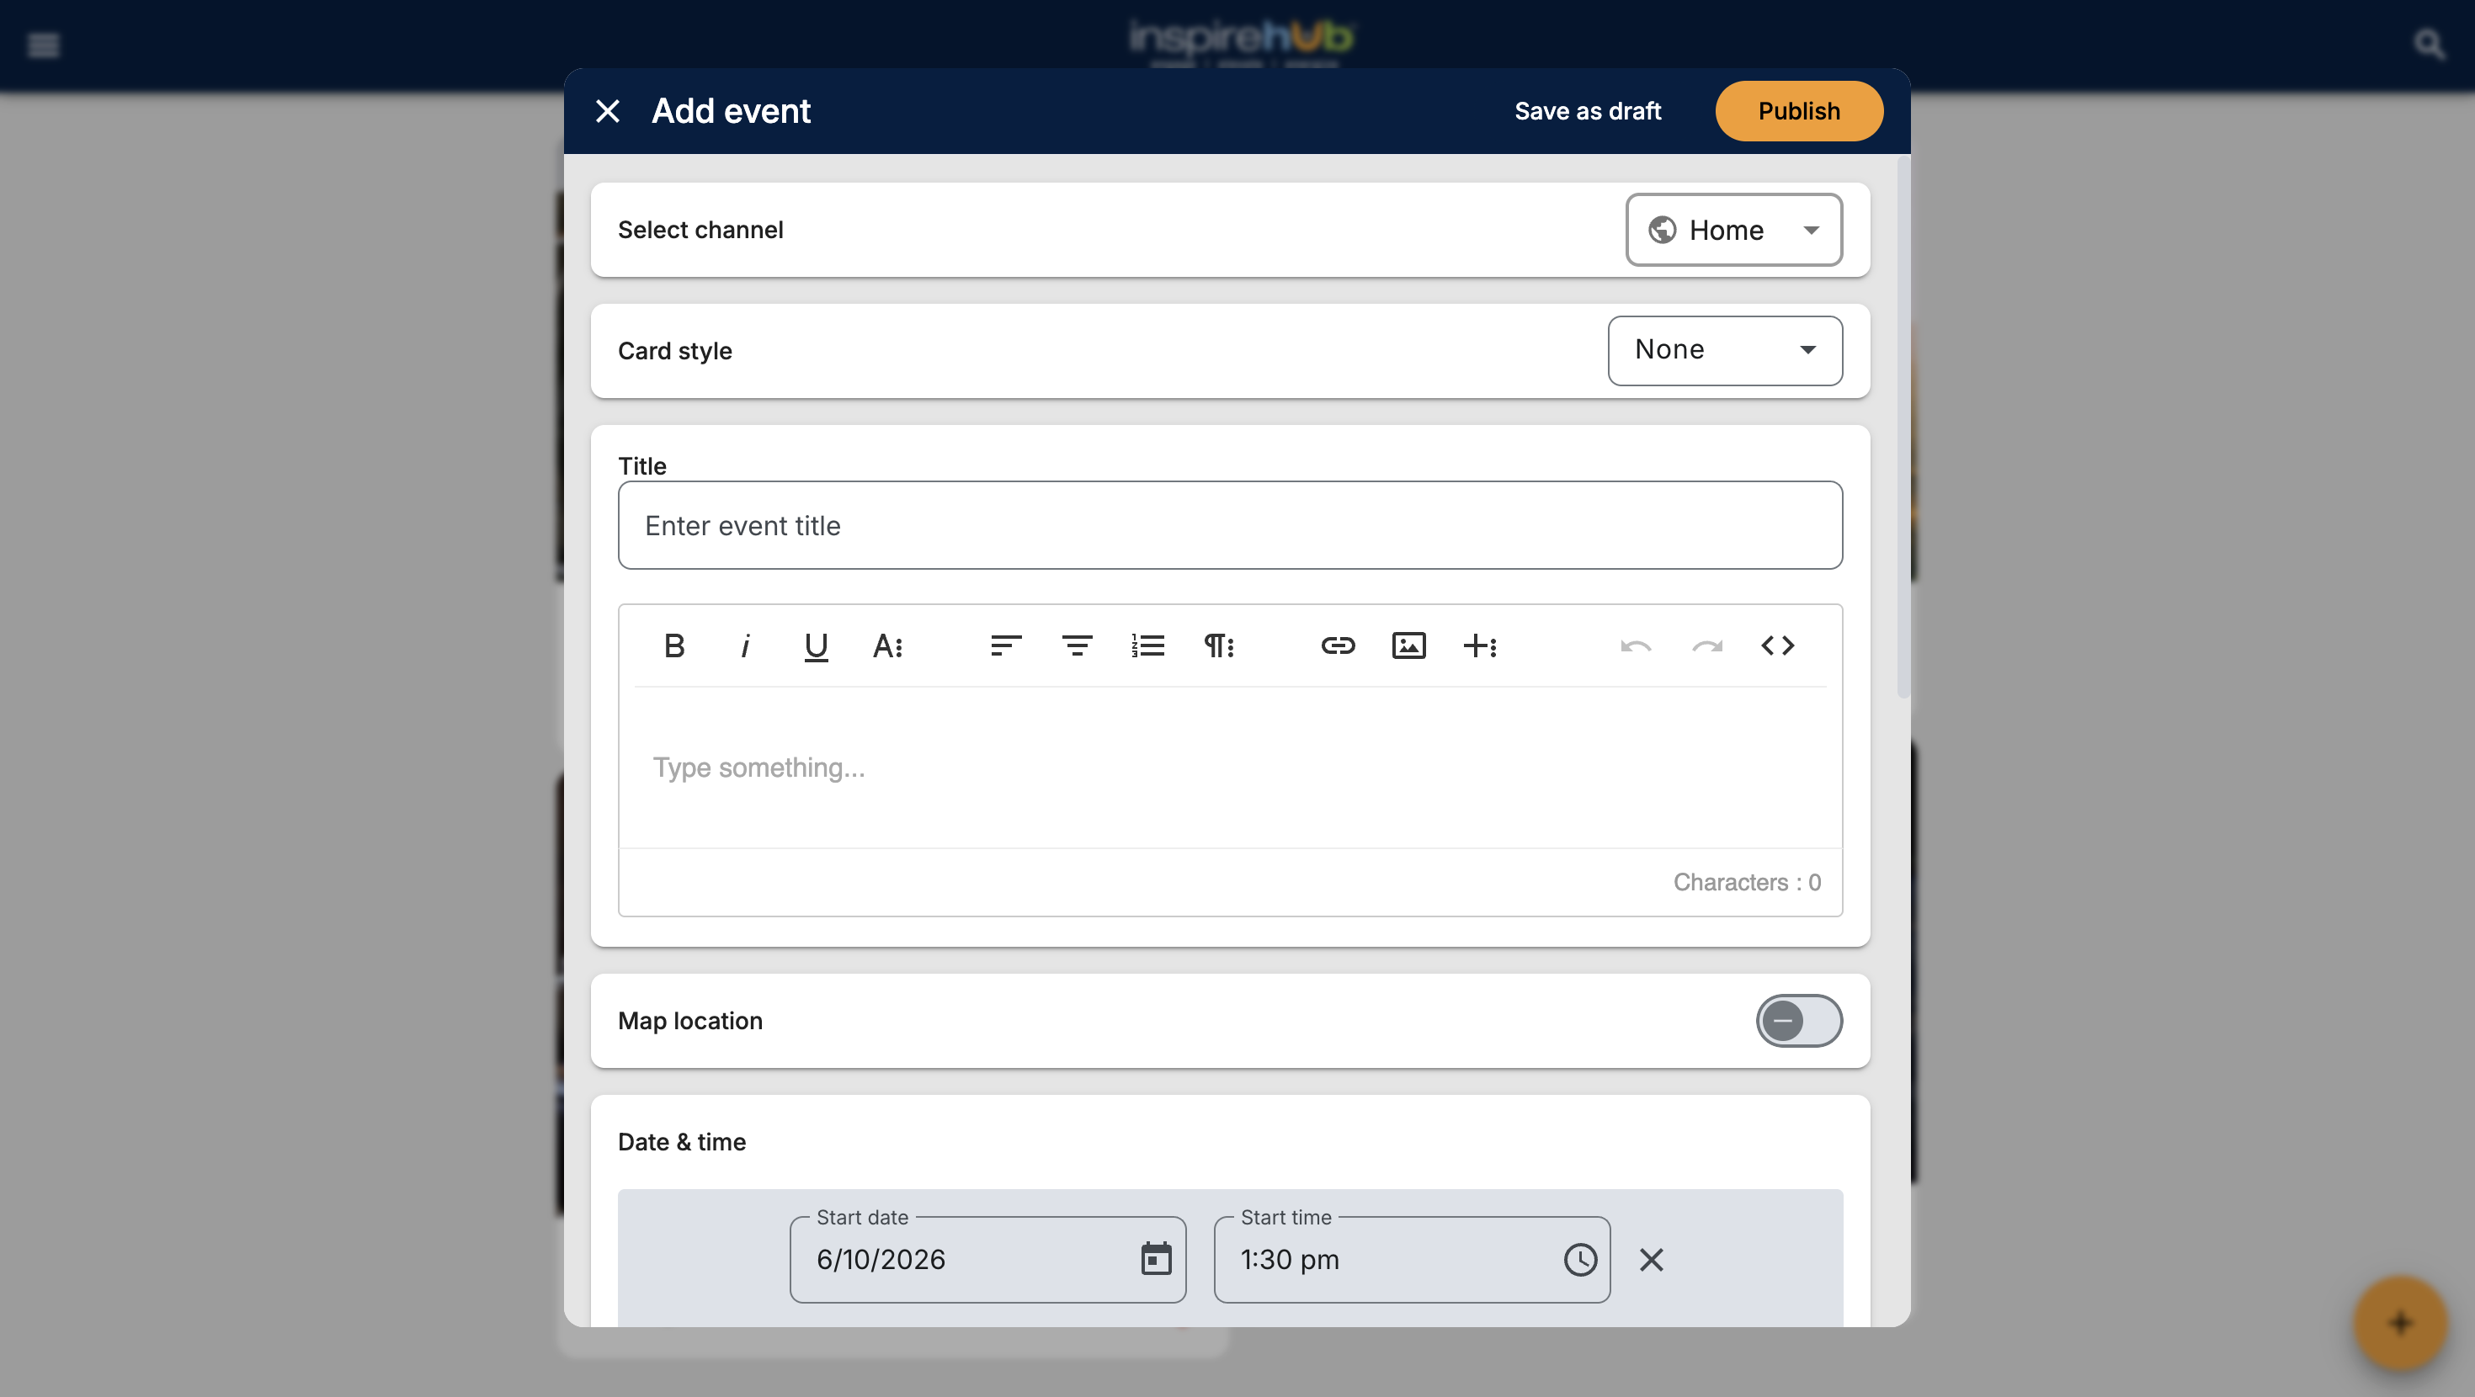Switch editor to code view
Viewport: 2475px width, 1397px height.
pos(1777,645)
